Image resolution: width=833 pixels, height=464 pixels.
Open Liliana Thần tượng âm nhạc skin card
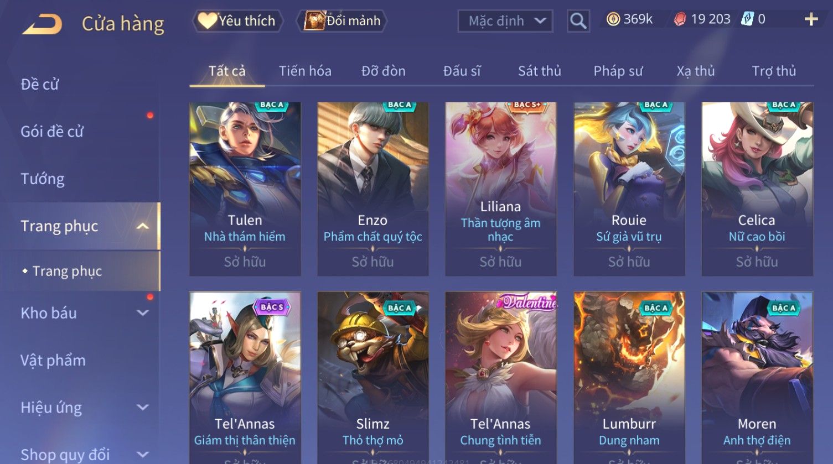pos(500,189)
